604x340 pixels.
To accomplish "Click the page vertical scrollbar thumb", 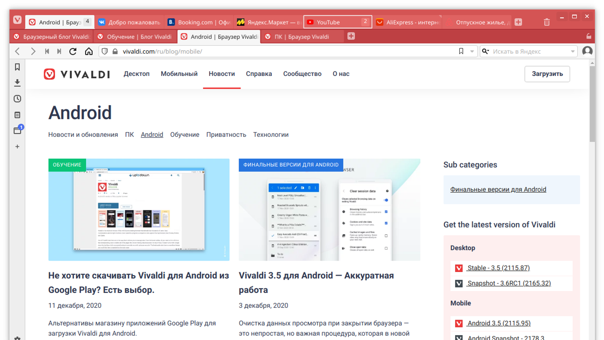I will [592, 104].
